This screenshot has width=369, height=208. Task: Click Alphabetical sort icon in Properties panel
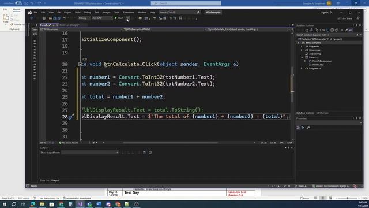click(x=303, y=128)
